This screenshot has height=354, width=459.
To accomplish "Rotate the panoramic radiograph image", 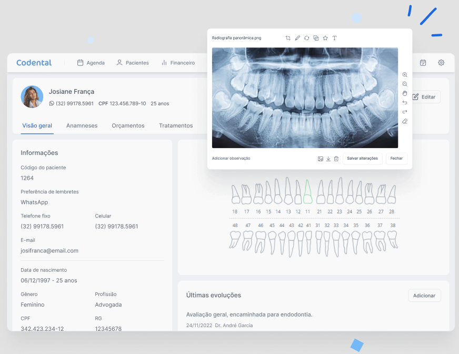I will point(306,38).
